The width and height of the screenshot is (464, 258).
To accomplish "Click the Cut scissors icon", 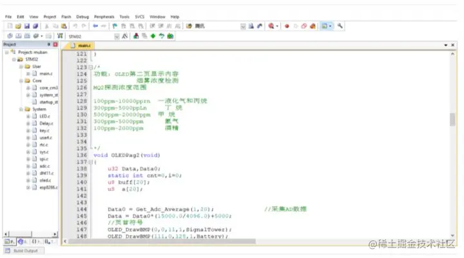I will (46, 26).
